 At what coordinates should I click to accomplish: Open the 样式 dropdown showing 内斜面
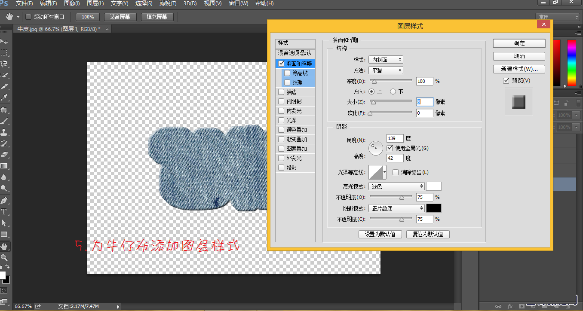(386, 59)
